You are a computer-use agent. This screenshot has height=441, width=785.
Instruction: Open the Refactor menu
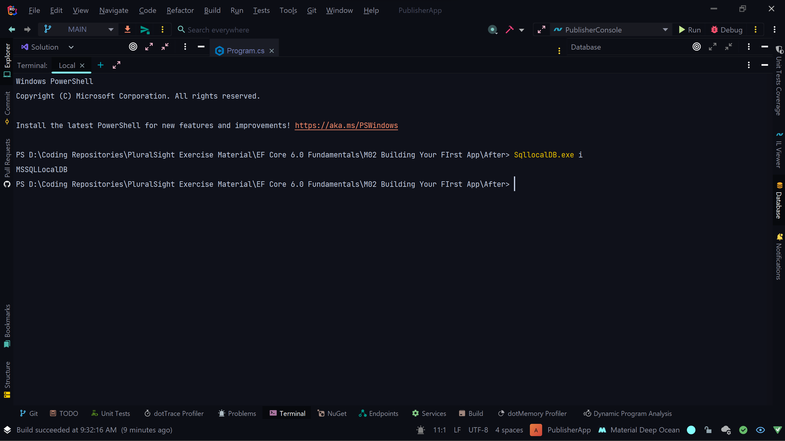point(180,10)
